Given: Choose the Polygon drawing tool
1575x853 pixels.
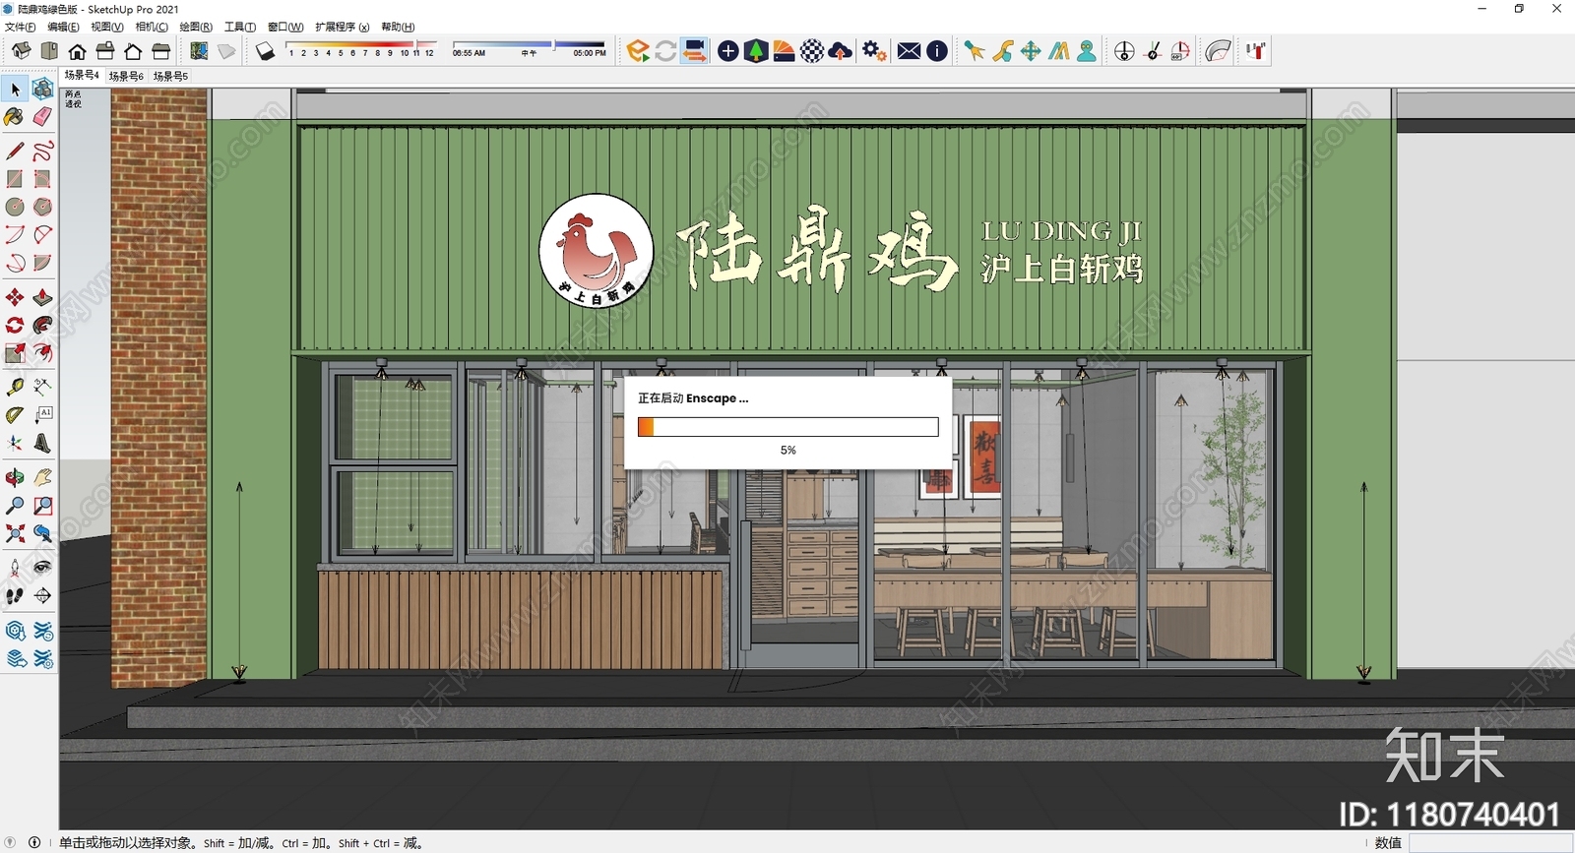Looking at the screenshot, I should click(x=42, y=207).
